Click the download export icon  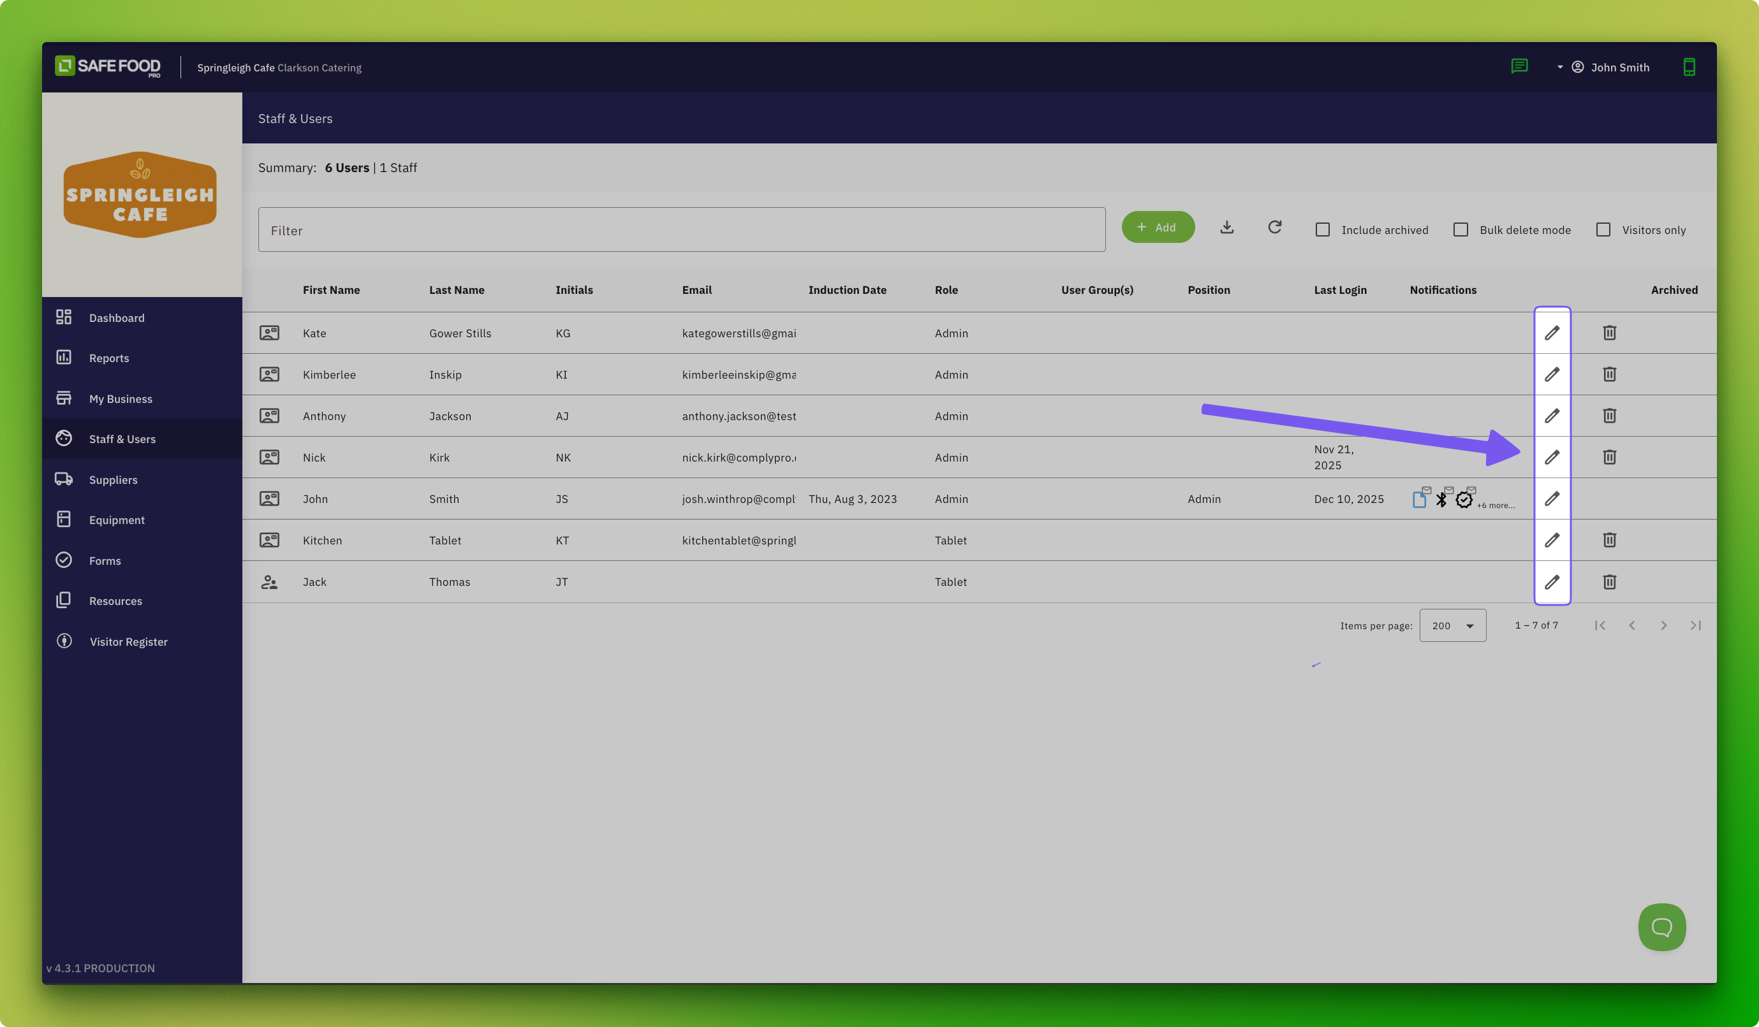click(1226, 228)
